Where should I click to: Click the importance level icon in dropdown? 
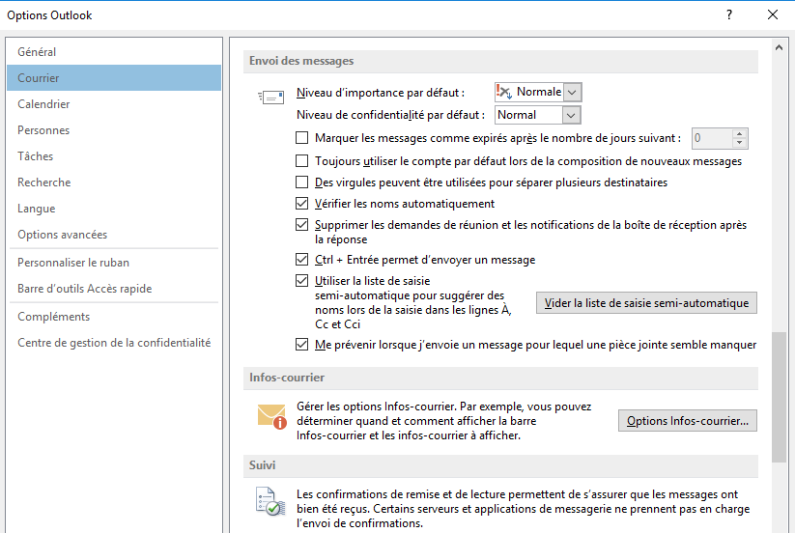504,92
